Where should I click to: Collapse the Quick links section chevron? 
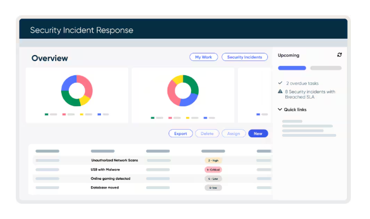280,109
